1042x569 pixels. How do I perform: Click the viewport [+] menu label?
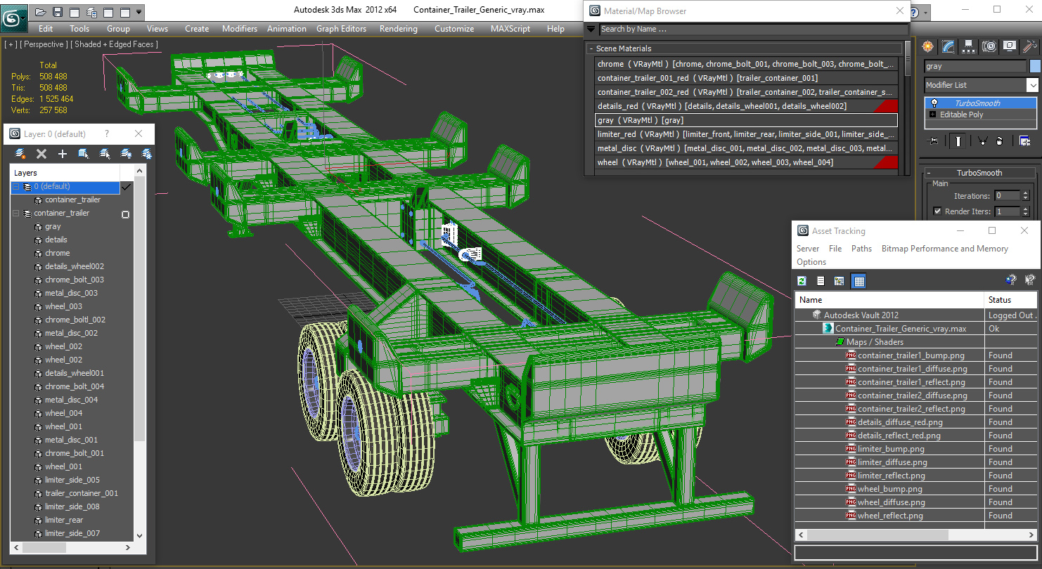coord(11,44)
